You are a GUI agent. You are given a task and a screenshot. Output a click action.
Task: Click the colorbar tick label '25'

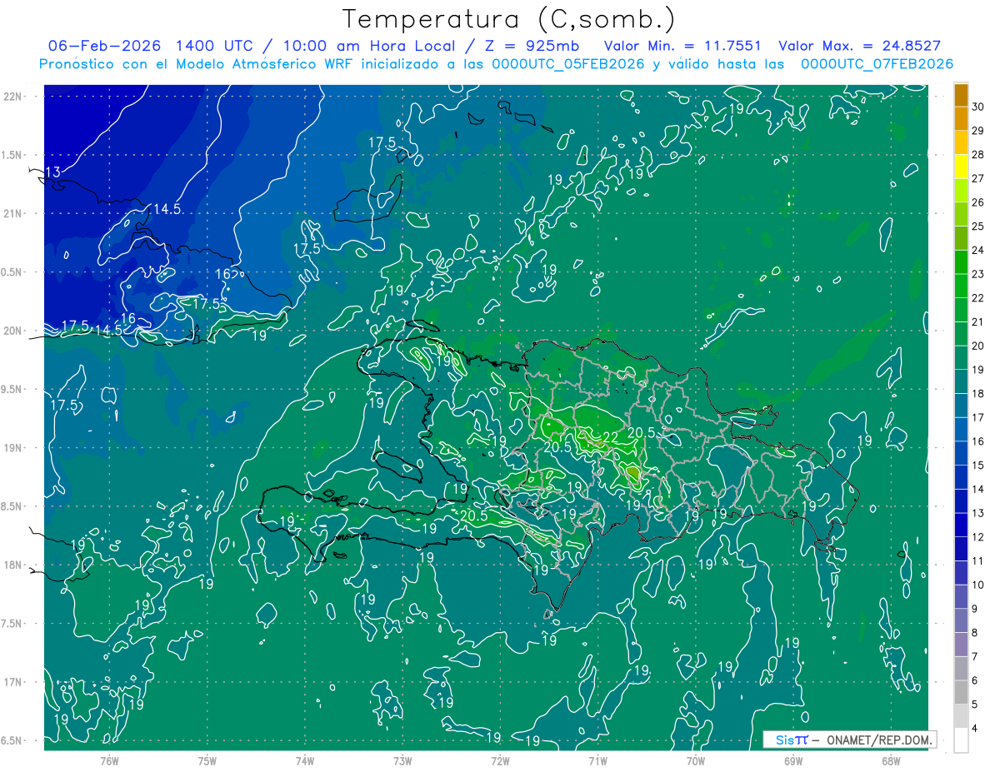point(978,226)
